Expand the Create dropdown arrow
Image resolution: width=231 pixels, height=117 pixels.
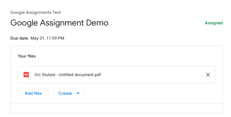click(78, 93)
